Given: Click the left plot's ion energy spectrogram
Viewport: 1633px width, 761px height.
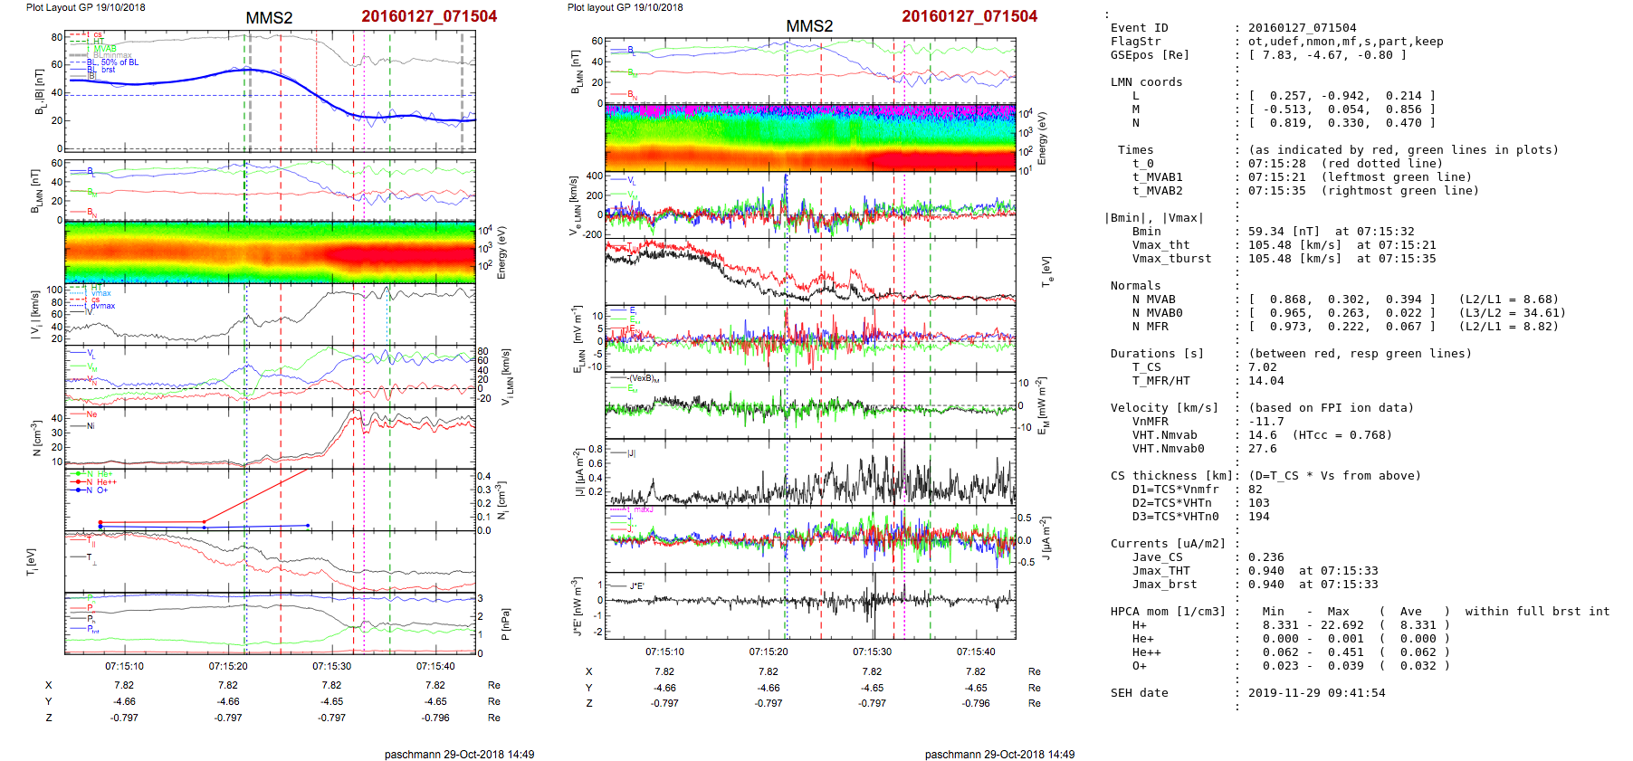Looking at the screenshot, I should pyautogui.click(x=270, y=253).
